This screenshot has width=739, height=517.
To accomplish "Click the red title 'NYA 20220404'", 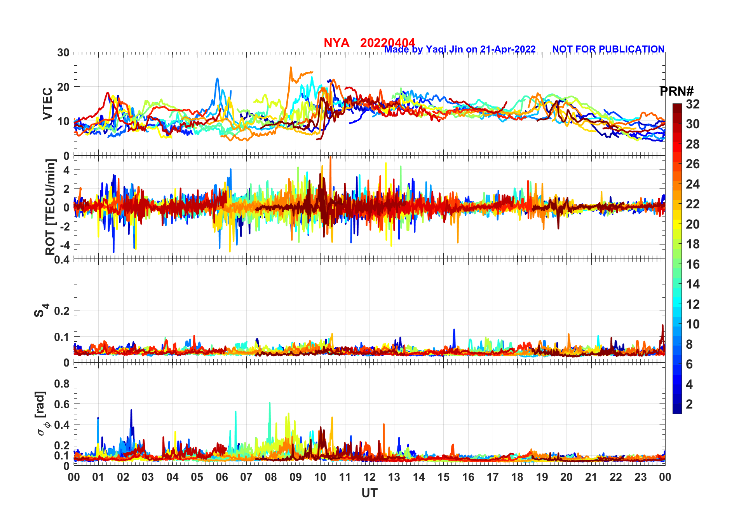I will [x=369, y=42].
